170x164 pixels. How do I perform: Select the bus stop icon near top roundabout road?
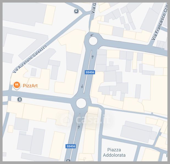76,11
